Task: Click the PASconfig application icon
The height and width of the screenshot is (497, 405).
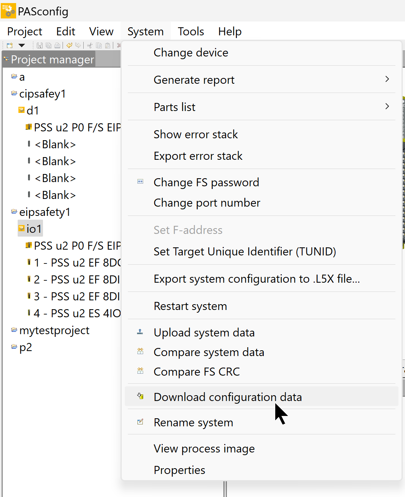Action: (8, 11)
